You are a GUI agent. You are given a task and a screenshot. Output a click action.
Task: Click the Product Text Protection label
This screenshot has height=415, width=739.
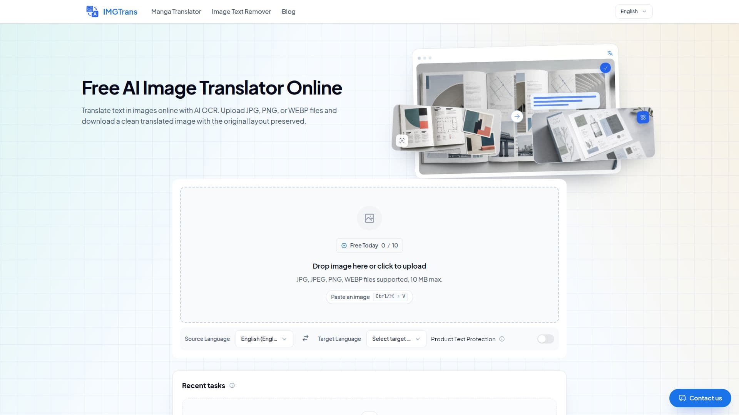(463, 339)
